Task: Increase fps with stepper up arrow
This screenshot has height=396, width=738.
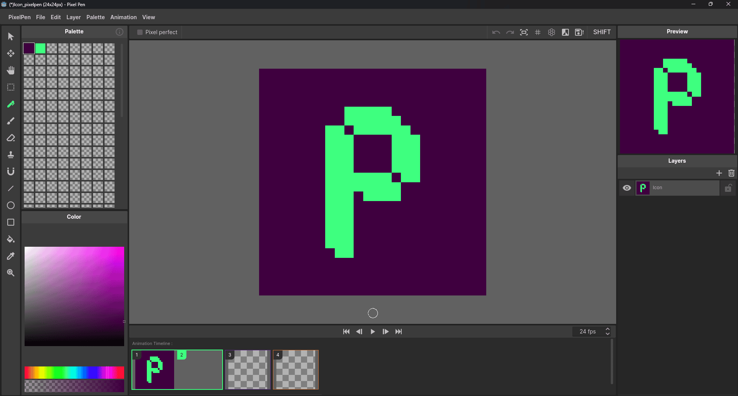Action: [x=607, y=329]
